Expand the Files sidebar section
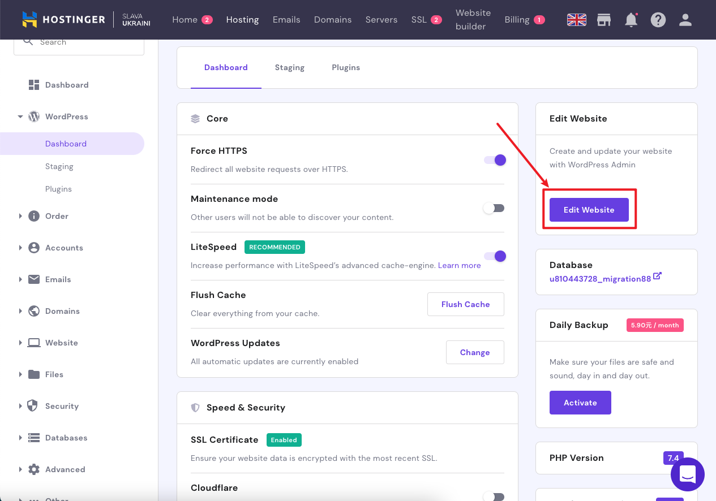This screenshot has height=501, width=716. (20, 374)
